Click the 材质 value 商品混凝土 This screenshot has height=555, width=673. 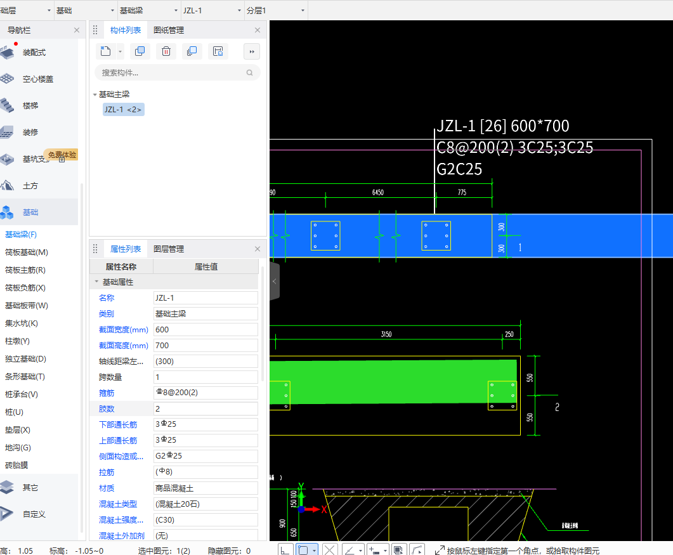coord(206,488)
